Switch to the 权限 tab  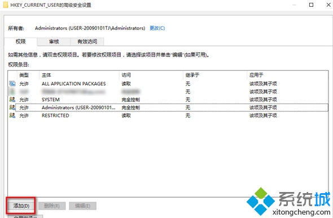click(20, 42)
